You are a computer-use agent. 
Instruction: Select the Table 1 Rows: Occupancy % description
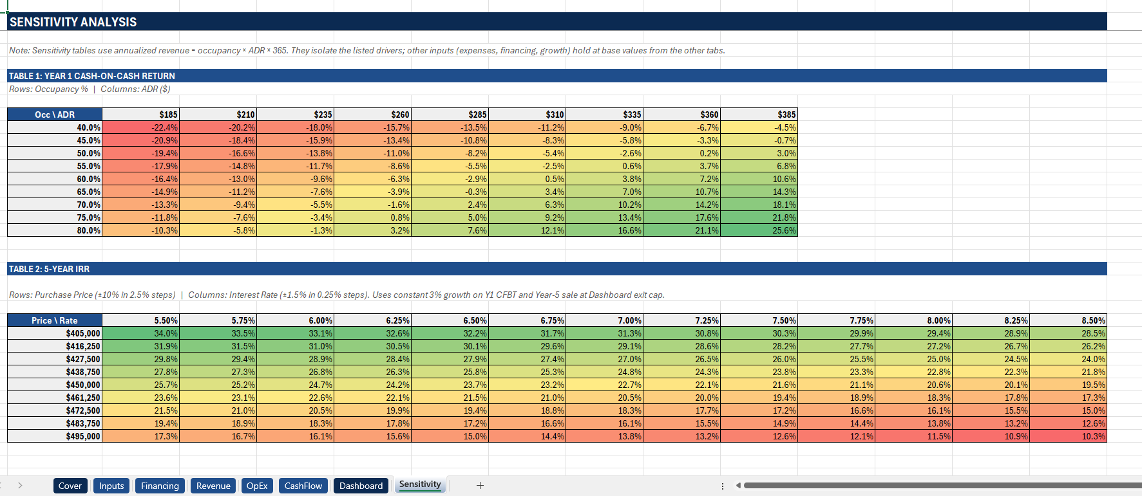[90, 89]
